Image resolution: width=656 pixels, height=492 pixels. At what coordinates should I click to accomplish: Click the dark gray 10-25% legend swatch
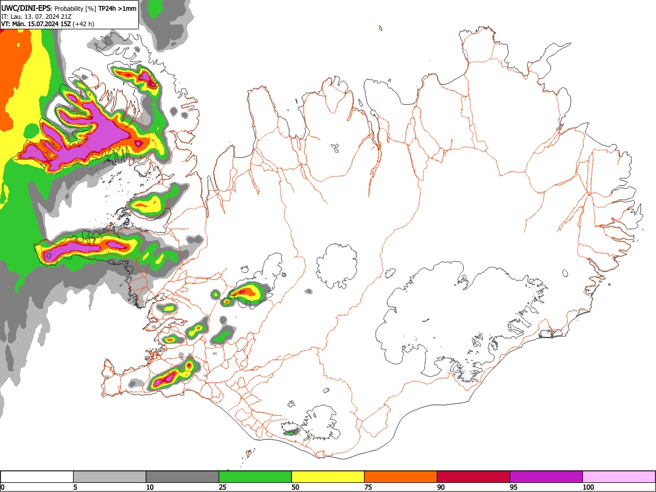click(183, 477)
